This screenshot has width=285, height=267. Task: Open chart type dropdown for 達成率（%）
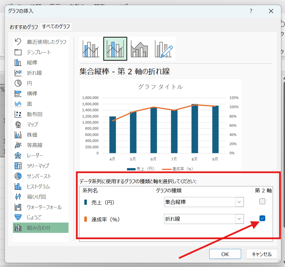239,219
